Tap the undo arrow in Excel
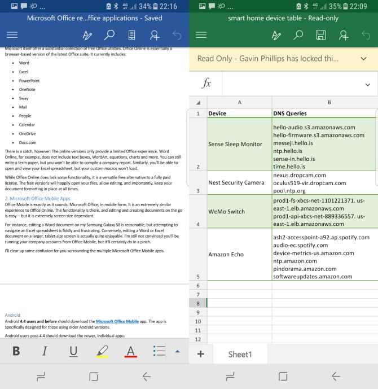This screenshot has height=389, width=378. pyautogui.click(x=366, y=36)
